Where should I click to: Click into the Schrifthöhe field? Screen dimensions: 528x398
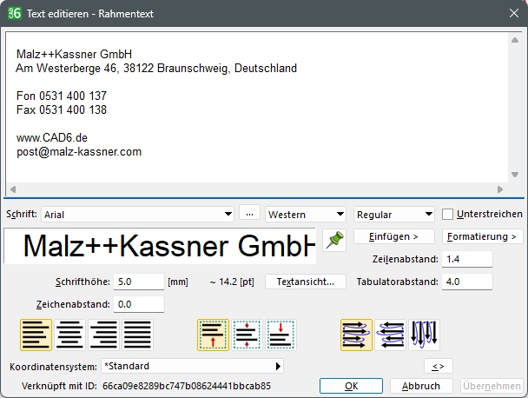click(x=139, y=282)
